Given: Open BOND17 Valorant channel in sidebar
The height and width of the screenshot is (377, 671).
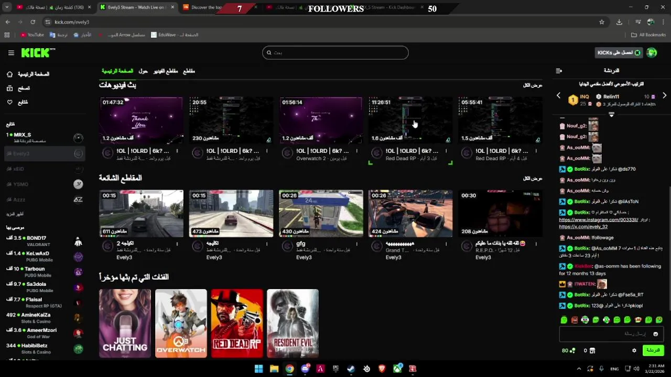Looking at the screenshot, I should click(x=45, y=241).
